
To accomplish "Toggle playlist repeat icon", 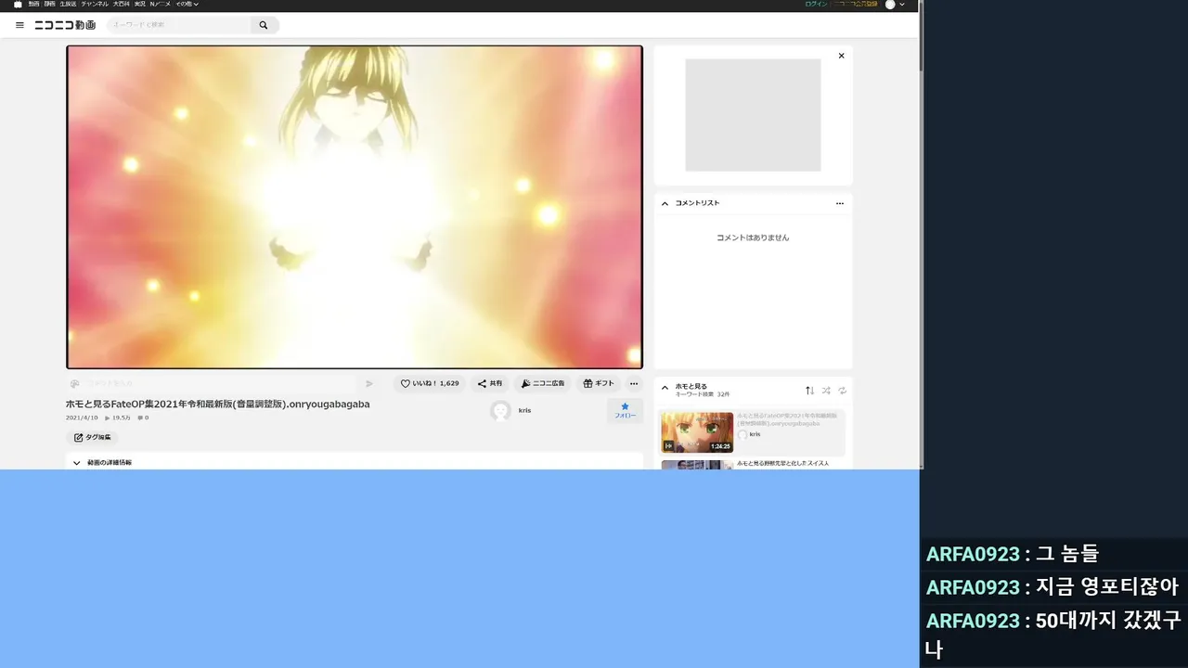I will click(x=843, y=391).
